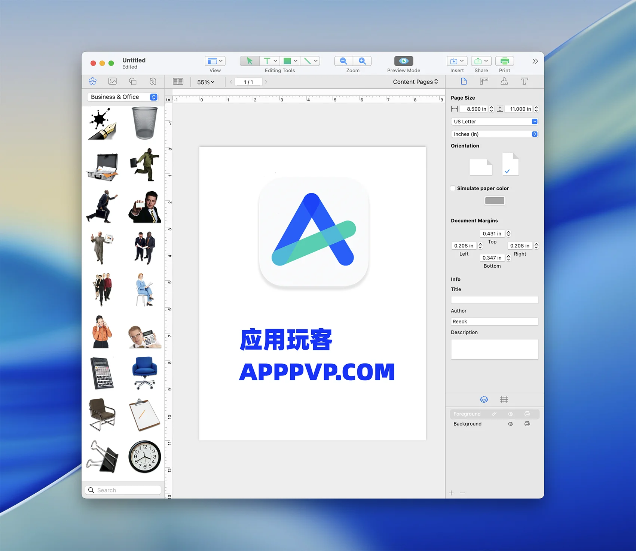Open the 55% zoom level dropdown

206,82
